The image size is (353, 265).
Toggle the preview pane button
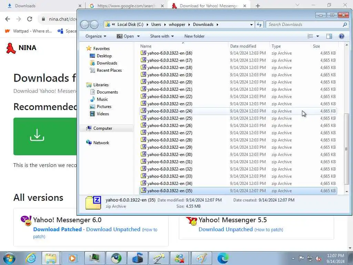click(x=329, y=36)
